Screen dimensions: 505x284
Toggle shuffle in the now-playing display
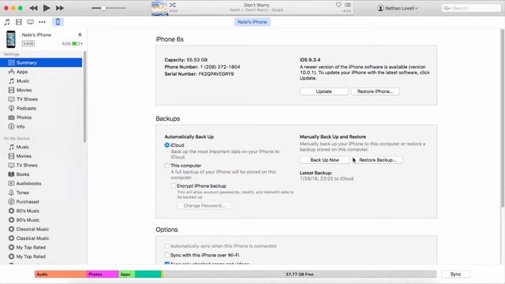pyautogui.click(x=173, y=5)
